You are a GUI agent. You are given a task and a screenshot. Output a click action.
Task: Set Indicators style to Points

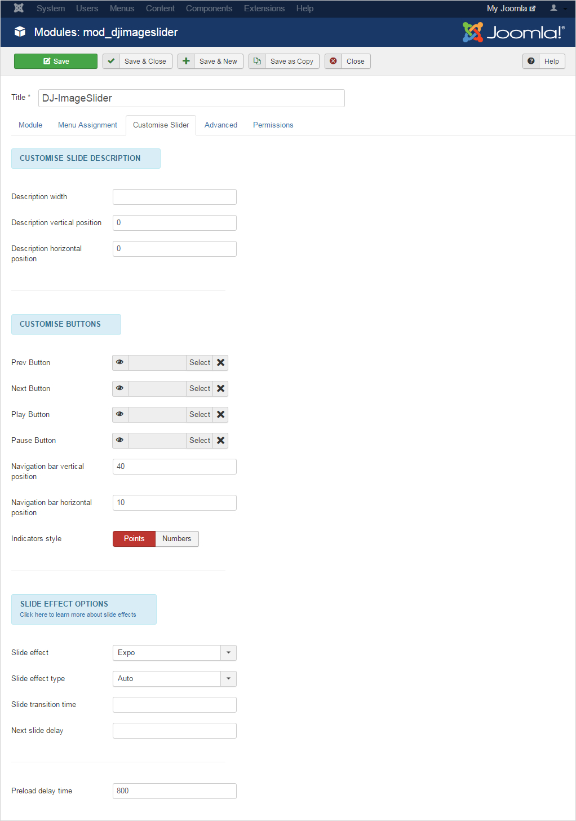pyautogui.click(x=134, y=539)
